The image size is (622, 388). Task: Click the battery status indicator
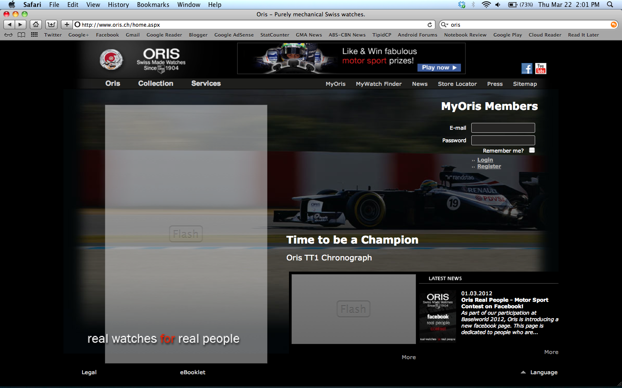(x=520, y=5)
